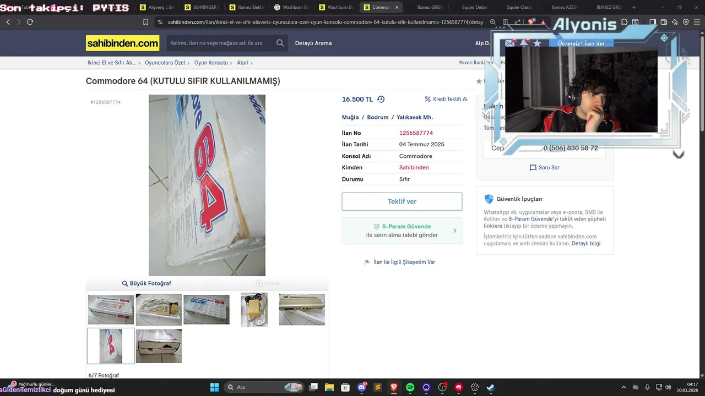Open Spotify from the taskbar
This screenshot has height=396, width=705.
[x=410, y=387]
